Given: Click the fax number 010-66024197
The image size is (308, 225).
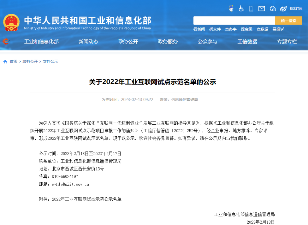Looking at the screenshot, I should pyautogui.click(x=65, y=177).
